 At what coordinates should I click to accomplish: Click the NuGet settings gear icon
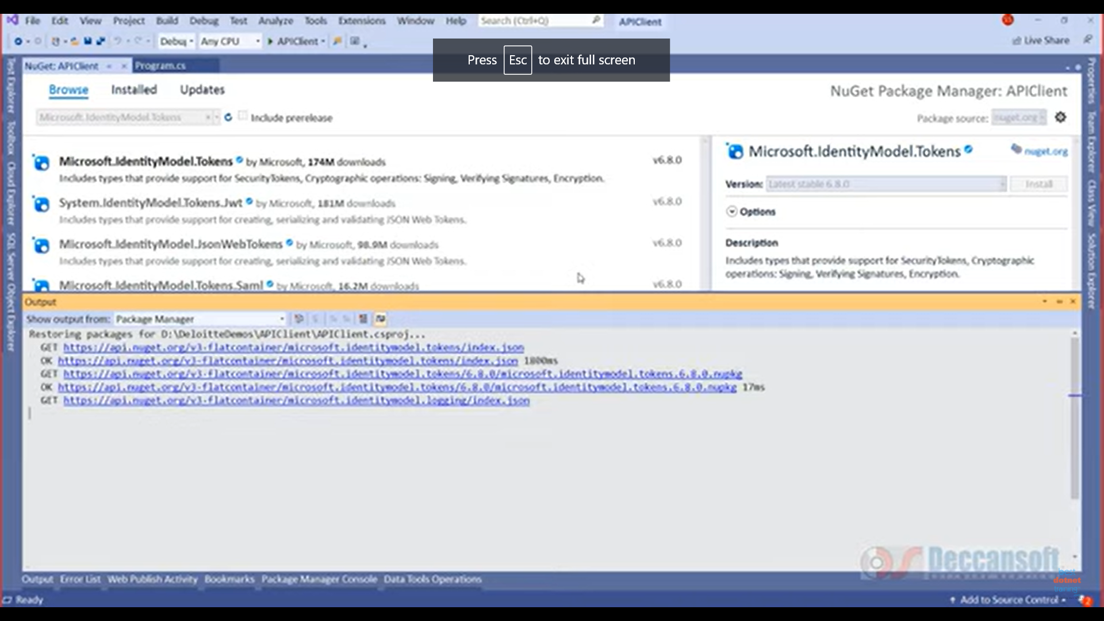[1060, 117]
